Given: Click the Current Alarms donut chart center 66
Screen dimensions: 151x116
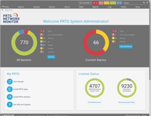Looking at the screenshot, I should pyautogui.click(x=96, y=42).
